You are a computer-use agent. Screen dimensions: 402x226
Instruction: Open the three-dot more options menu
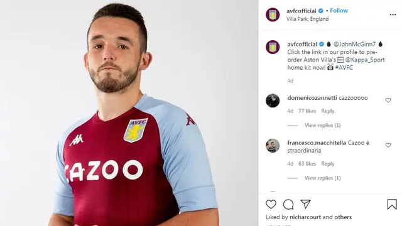pos(393,14)
